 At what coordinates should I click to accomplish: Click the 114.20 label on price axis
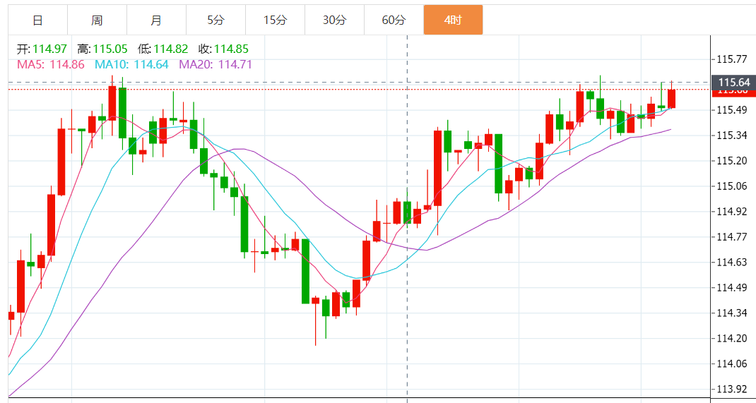[732, 338]
